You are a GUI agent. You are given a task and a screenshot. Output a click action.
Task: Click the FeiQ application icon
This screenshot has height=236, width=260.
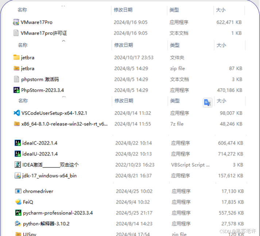point(18,202)
